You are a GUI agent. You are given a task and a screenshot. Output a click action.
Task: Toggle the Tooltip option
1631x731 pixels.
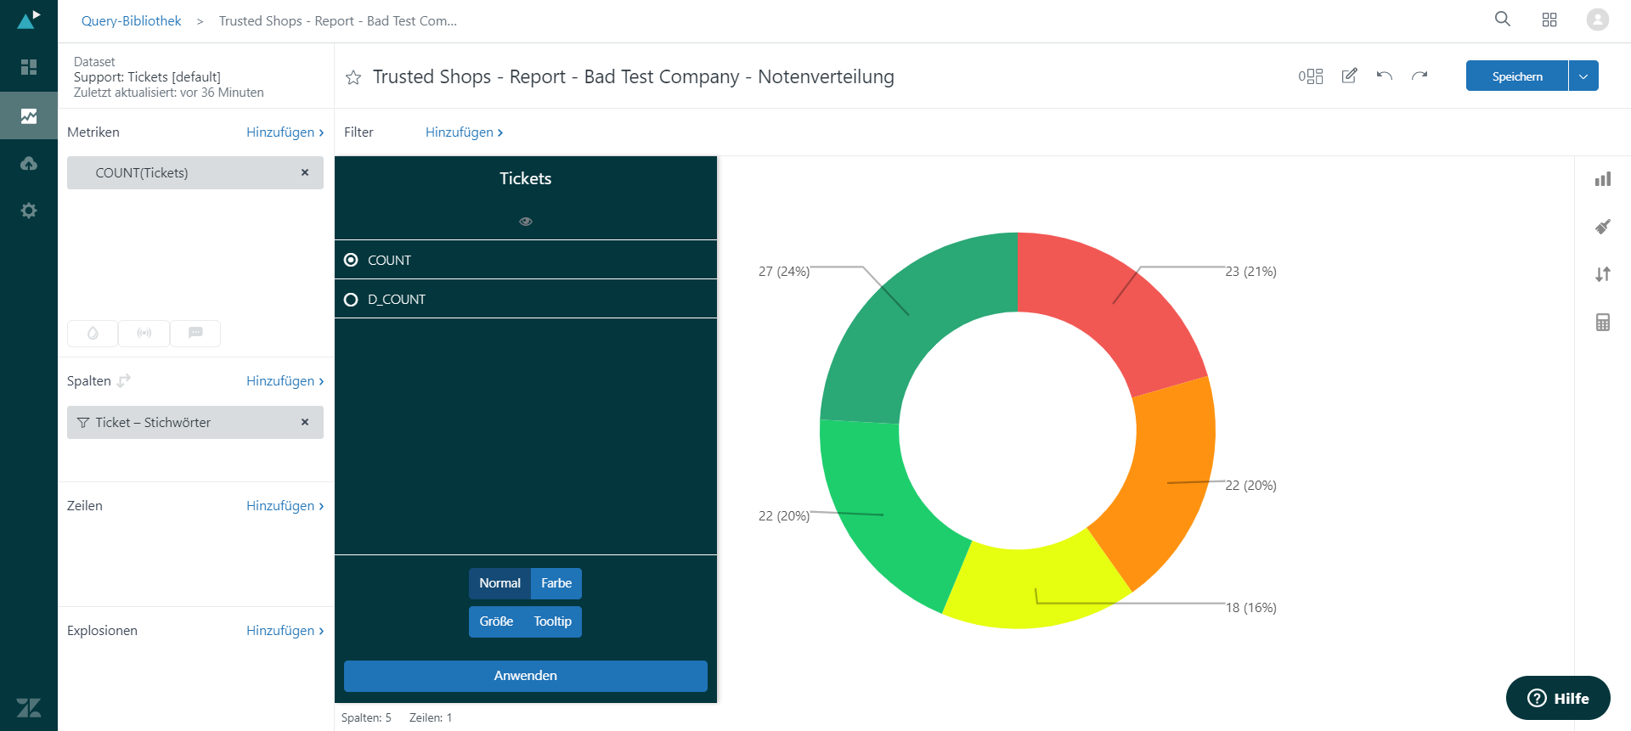tap(553, 621)
